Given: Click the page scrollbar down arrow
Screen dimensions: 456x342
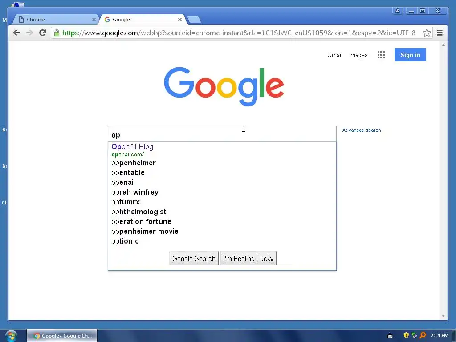Looking at the screenshot, I should click(x=443, y=316).
